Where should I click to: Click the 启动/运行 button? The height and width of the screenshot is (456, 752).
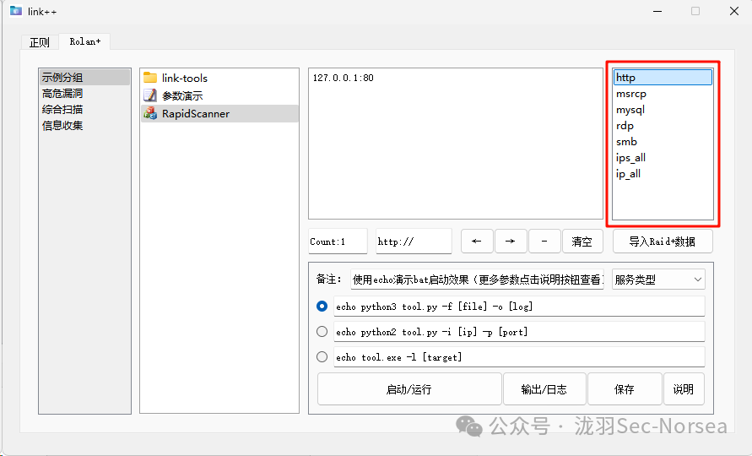point(409,389)
